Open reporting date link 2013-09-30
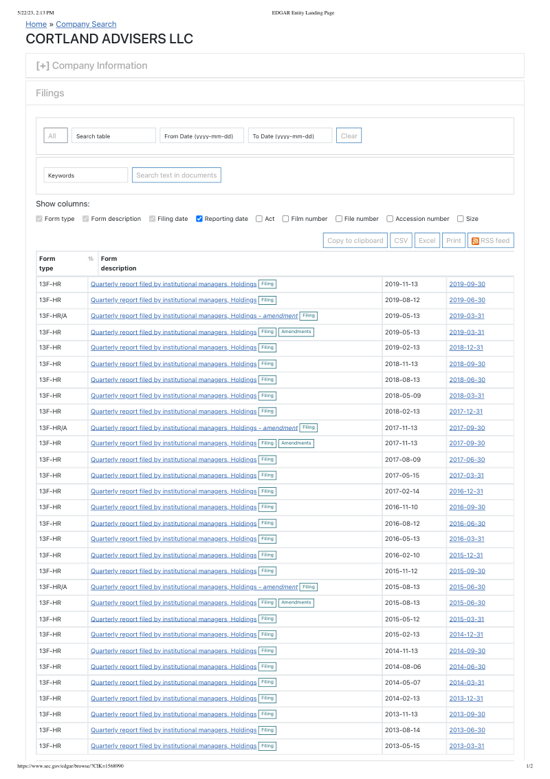Image resolution: width=550 pixels, height=779 pixels. (x=467, y=714)
